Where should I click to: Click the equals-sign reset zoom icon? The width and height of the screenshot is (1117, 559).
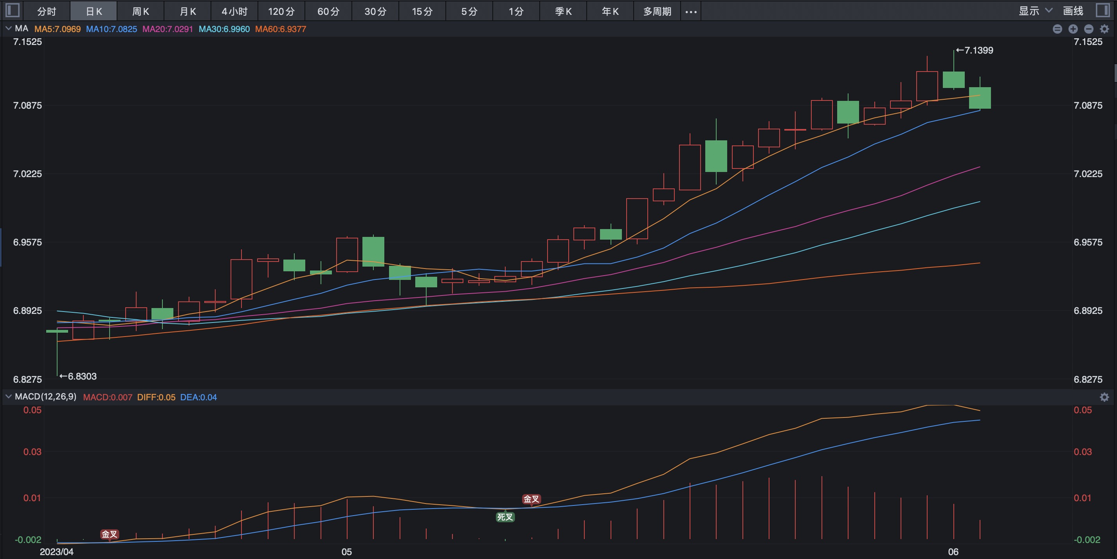point(1057,29)
